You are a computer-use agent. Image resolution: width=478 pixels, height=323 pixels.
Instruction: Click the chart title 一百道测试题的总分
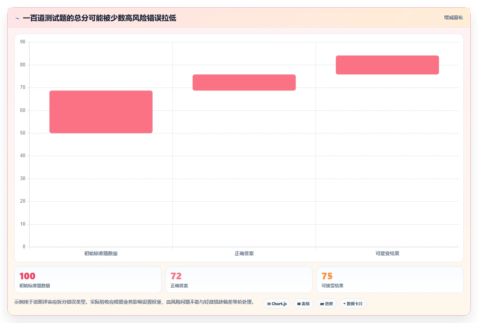pyautogui.click(x=99, y=18)
